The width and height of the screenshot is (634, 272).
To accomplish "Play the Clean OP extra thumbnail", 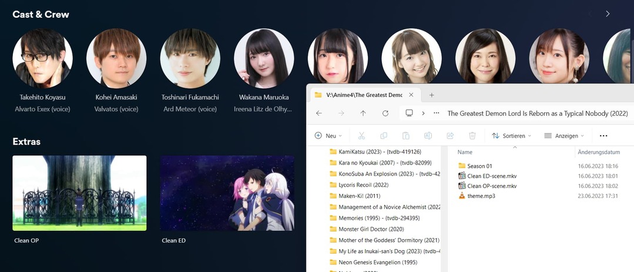I will (x=79, y=193).
